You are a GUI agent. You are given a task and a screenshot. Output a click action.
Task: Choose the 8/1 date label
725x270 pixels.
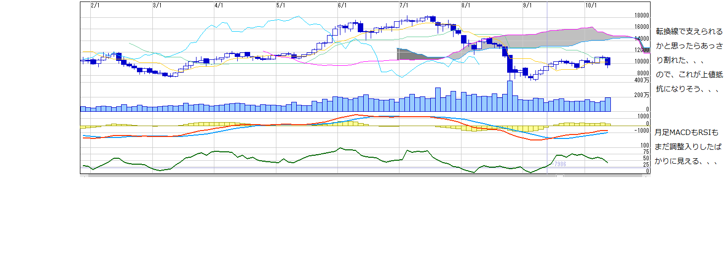tap(465, 5)
